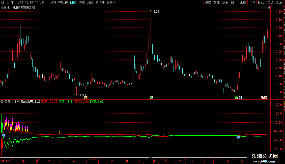Image resolution: width=285 pixels, height=164 pixels.
Task: Click the 统计 statistics button
Action: 234,2
